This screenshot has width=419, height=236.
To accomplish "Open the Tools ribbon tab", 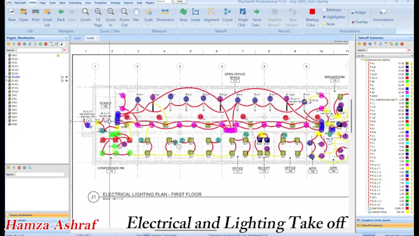I will (52, 2).
